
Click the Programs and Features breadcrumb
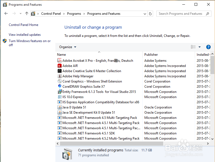click(104, 14)
